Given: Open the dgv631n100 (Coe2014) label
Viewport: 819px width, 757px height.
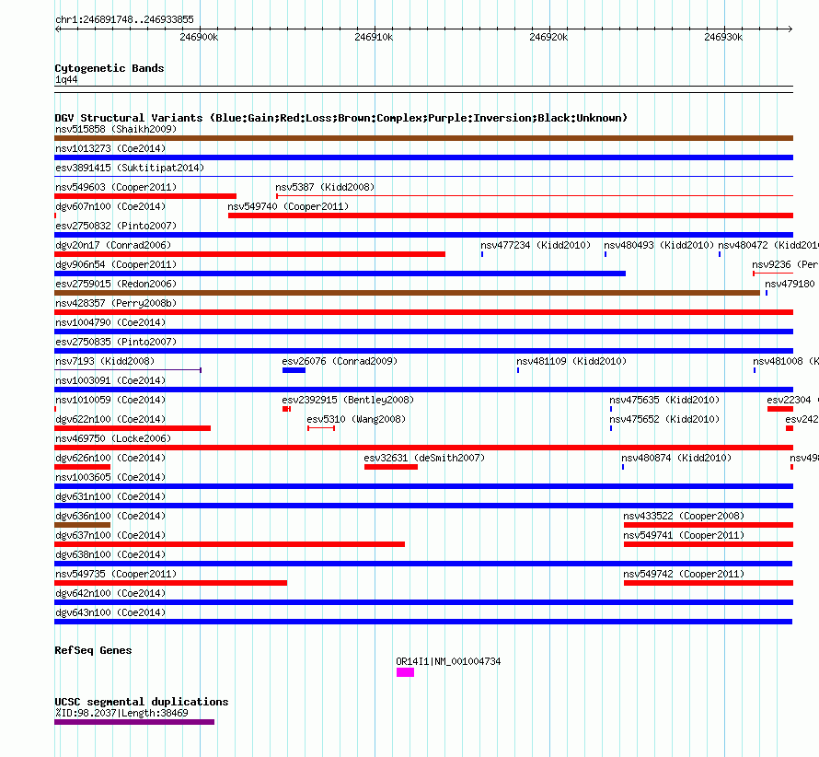Looking at the screenshot, I should coord(110,496).
